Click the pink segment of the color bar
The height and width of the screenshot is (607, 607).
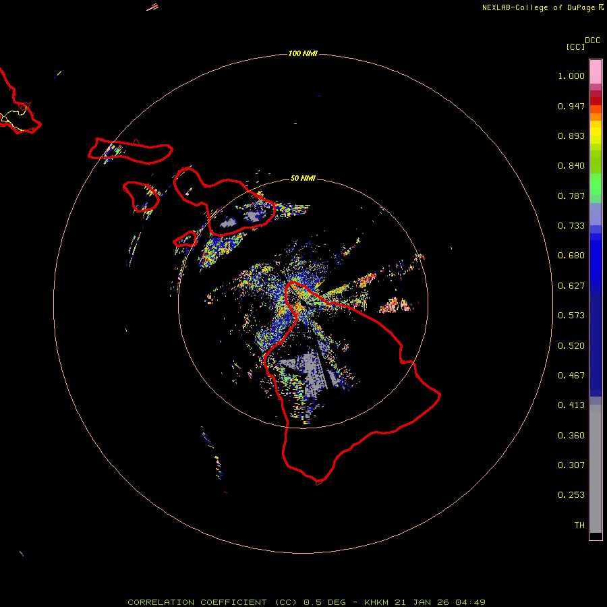(596, 72)
